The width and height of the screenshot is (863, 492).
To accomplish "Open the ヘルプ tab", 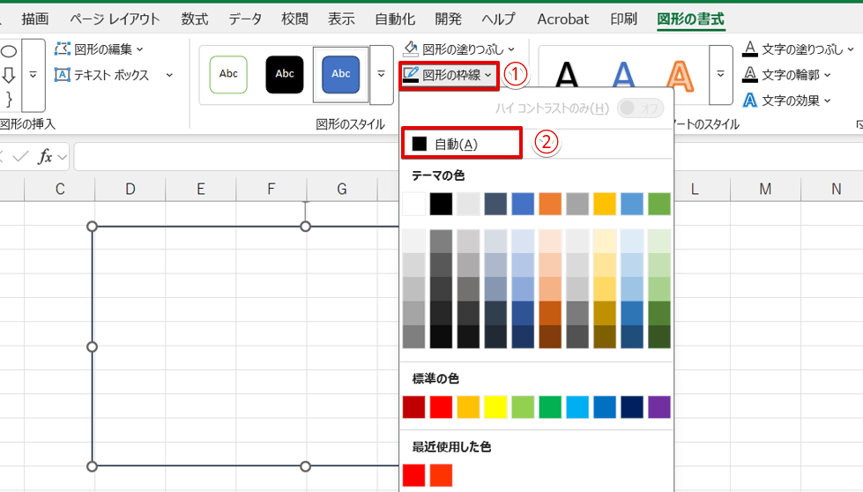I will 498,19.
